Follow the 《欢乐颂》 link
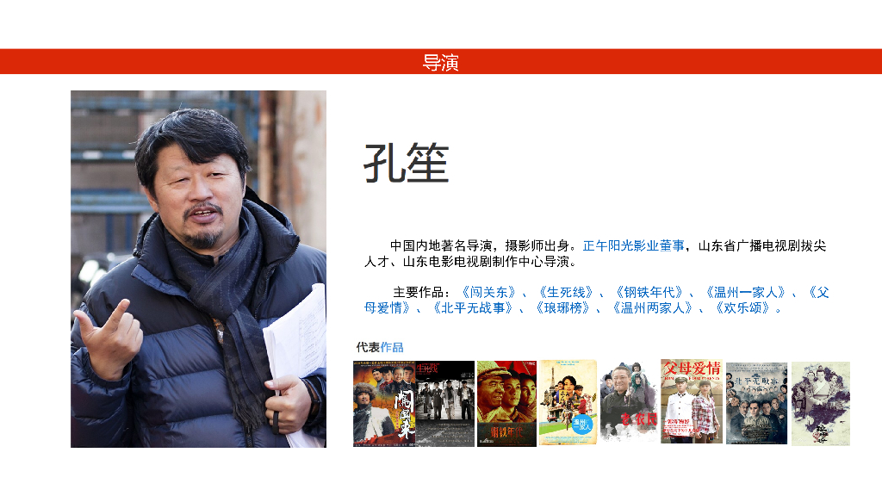882x496 pixels. coord(742,308)
